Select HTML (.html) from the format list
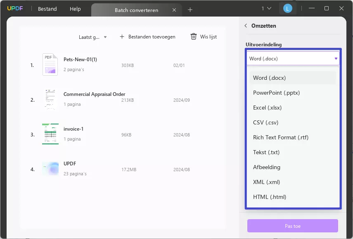Image resolution: width=353 pixels, height=239 pixels. (270, 197)
